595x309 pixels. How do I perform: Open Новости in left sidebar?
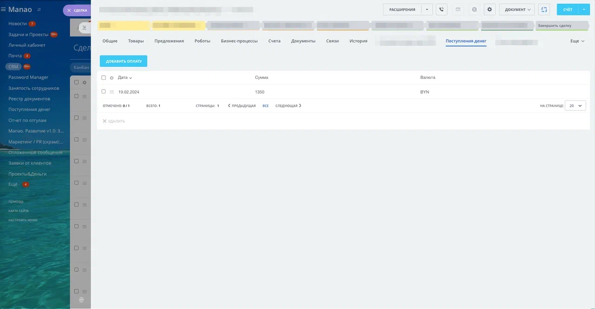18,24
